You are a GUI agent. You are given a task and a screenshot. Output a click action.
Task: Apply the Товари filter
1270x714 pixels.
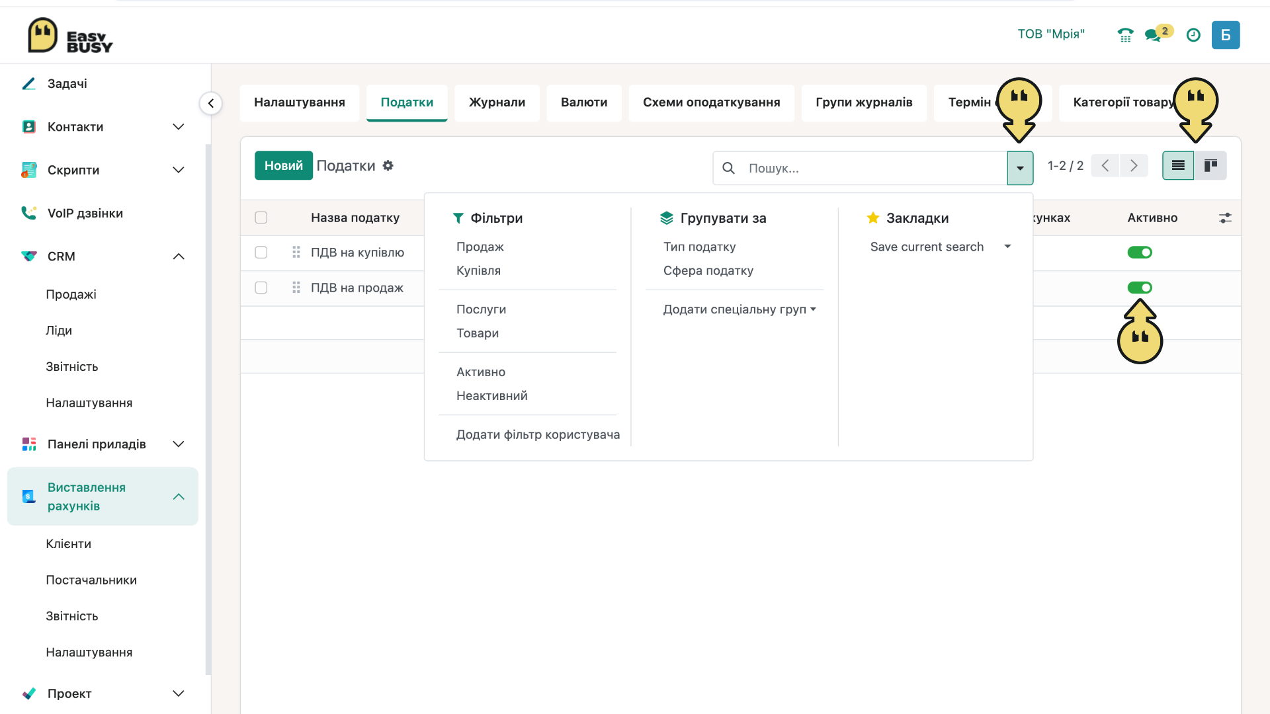point(478,333)
